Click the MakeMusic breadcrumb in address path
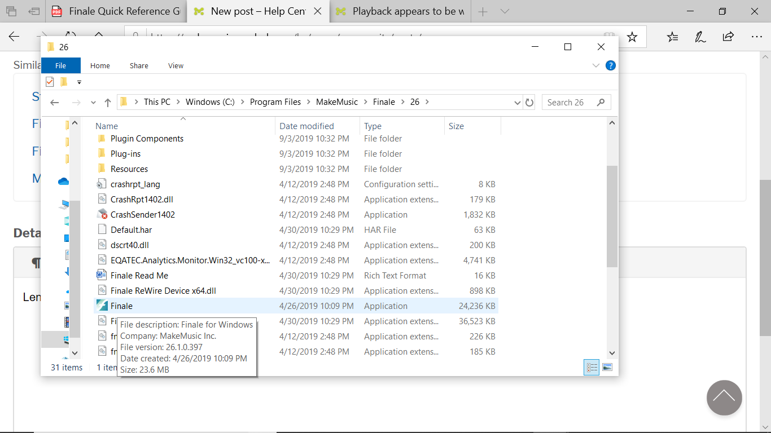 tap(336, 102)
